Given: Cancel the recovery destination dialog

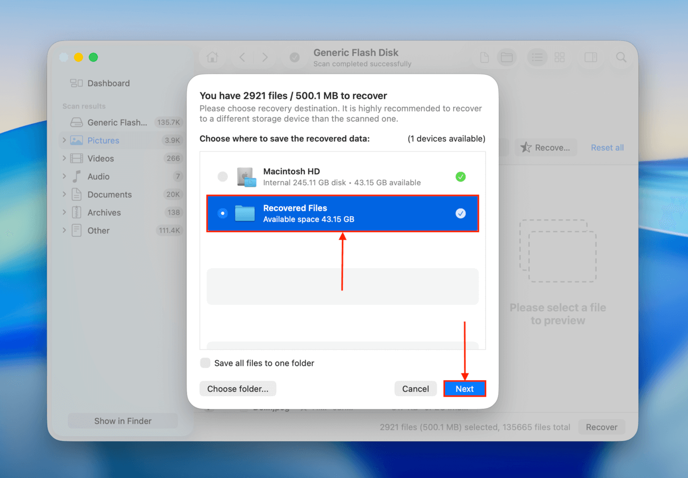Looking at the screenshot, I should click(415, 388).
